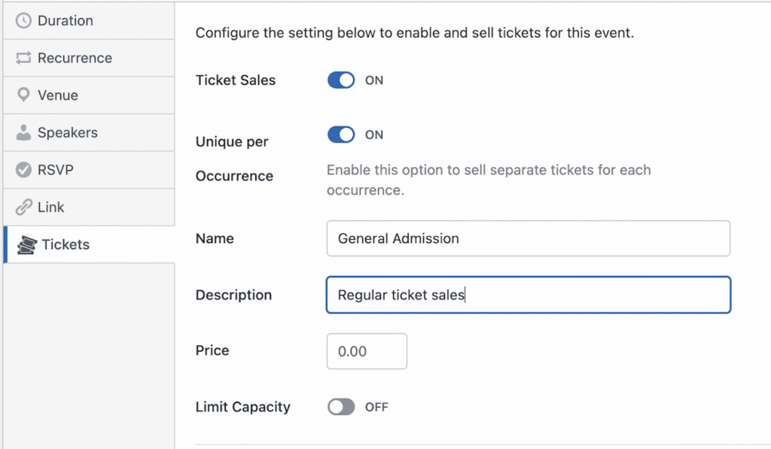The width and height of the screenshot is (771, 449).
Task: Focus the Description text field
Action: pos(528,295)
